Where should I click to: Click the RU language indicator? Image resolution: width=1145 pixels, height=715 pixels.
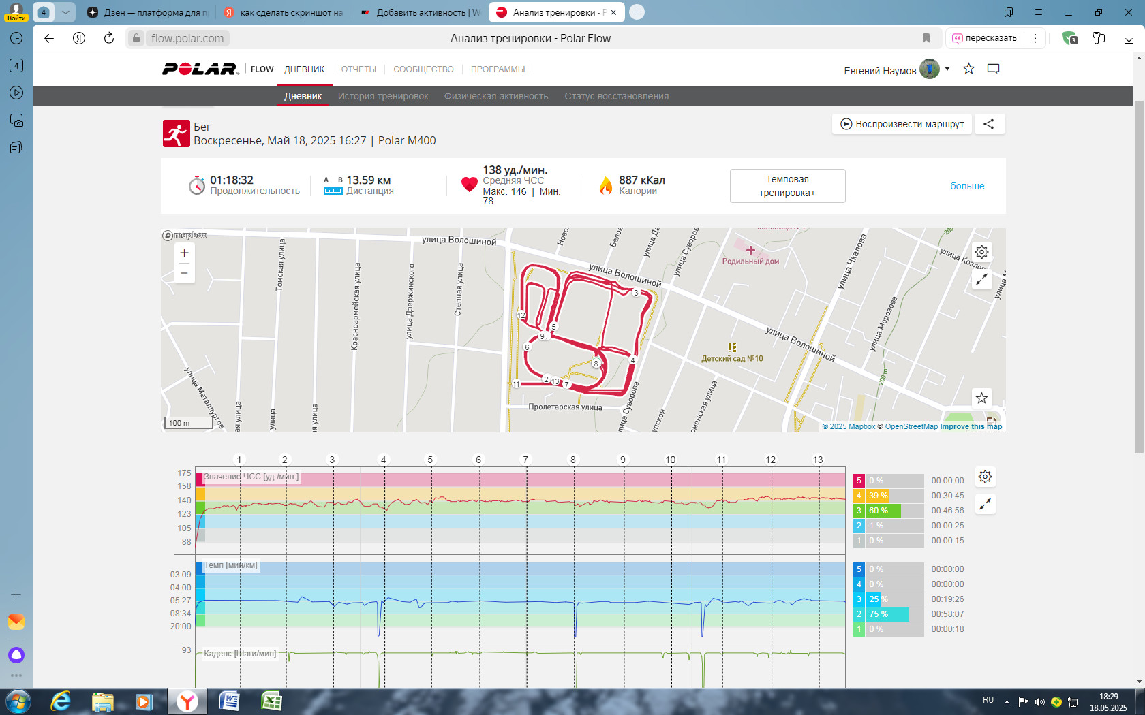(x=988, y=700)
